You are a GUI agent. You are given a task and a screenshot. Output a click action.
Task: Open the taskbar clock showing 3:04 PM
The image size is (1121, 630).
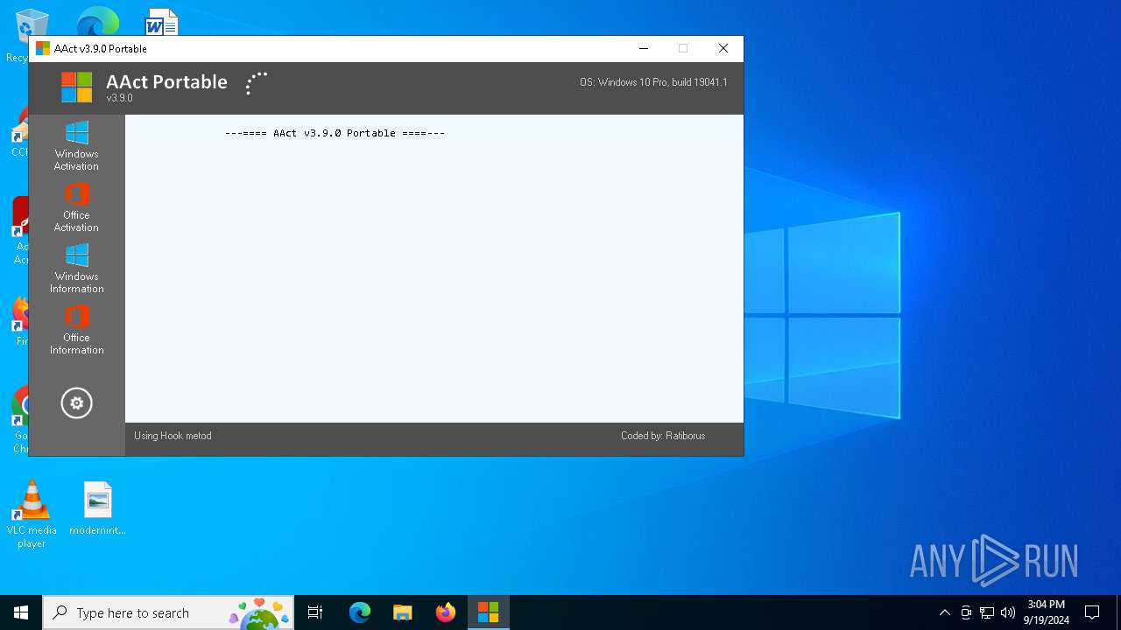coord(1046,612)
